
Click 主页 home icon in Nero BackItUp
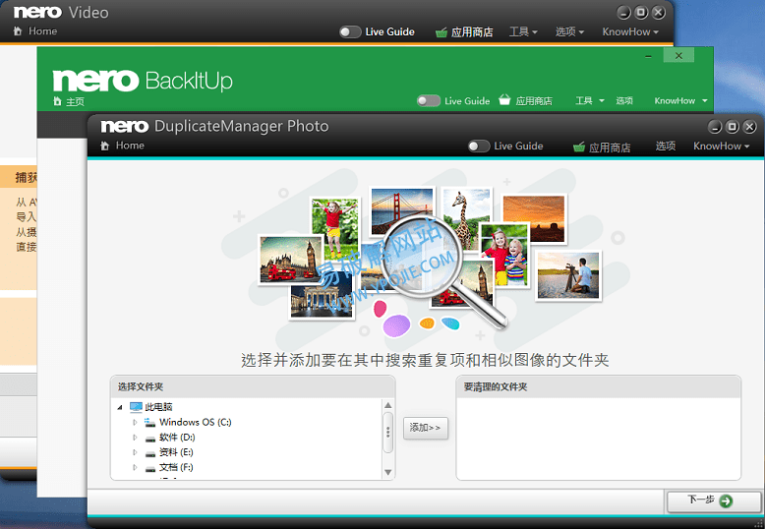pos(58,101)
